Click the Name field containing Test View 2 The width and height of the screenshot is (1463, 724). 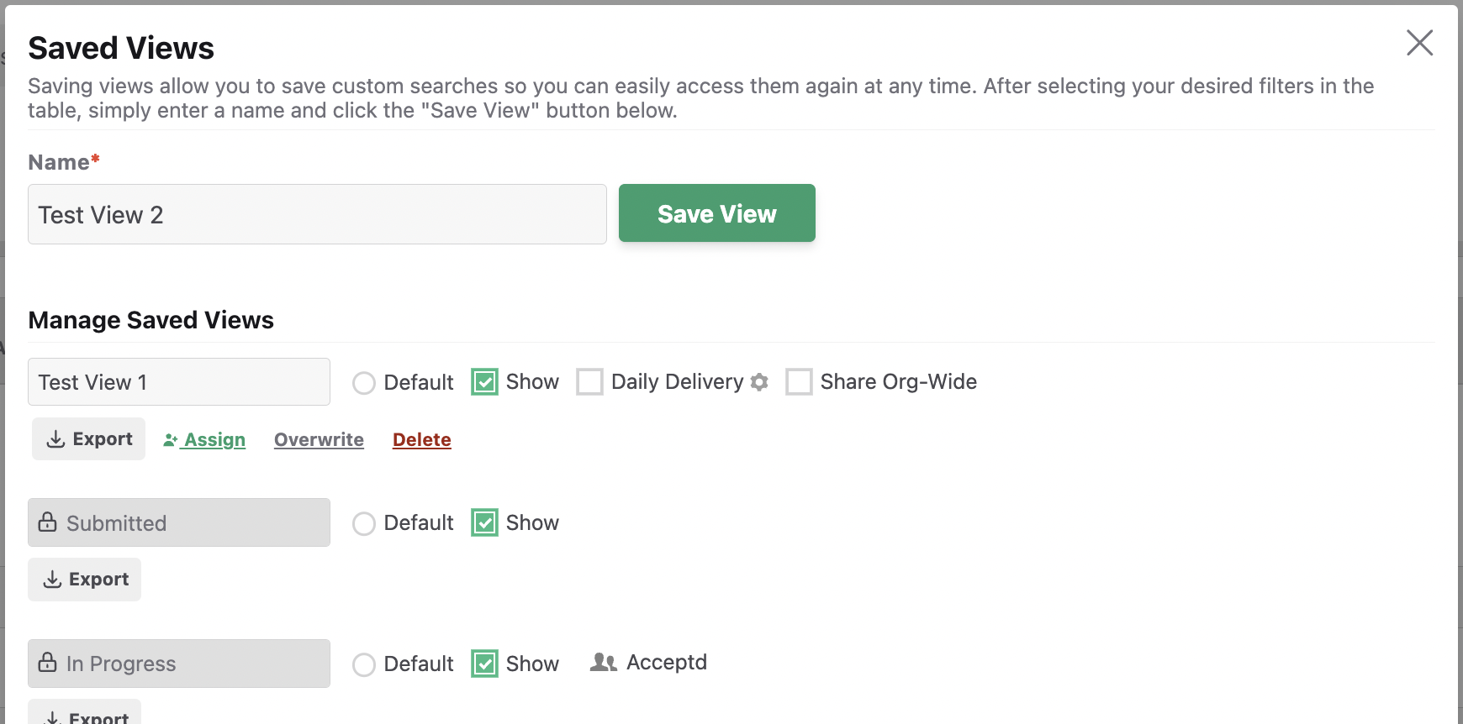pyautogui.click(x=317, y=214)
